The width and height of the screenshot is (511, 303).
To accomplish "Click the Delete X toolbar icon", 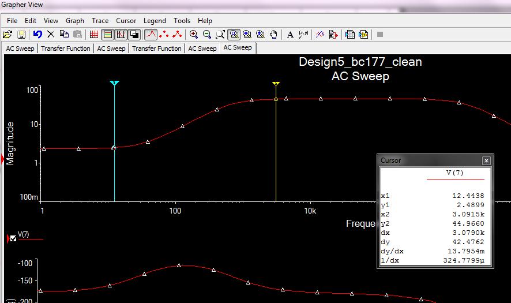I will click(51, 34).
